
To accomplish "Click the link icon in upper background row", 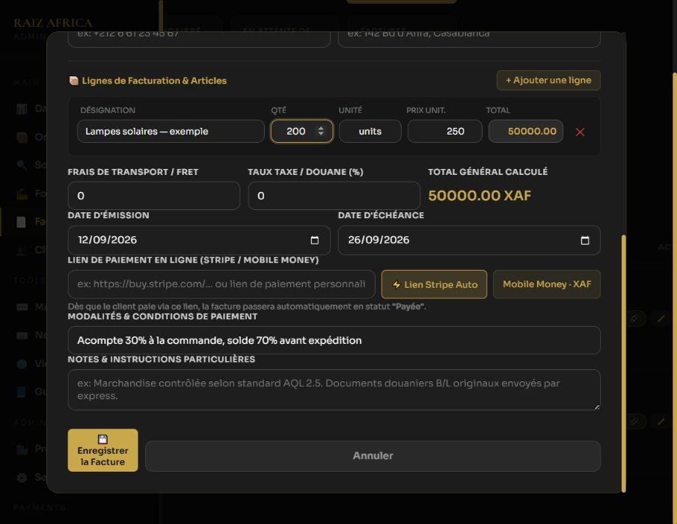I will (x=634, y=318).
